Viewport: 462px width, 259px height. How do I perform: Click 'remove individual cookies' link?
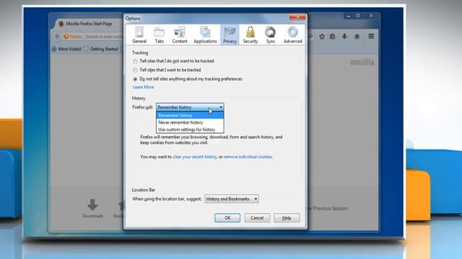pos(248,157)
